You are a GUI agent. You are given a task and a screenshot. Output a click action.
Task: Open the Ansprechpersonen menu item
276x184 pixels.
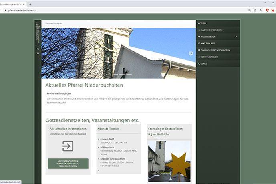[x=211, y=30]
